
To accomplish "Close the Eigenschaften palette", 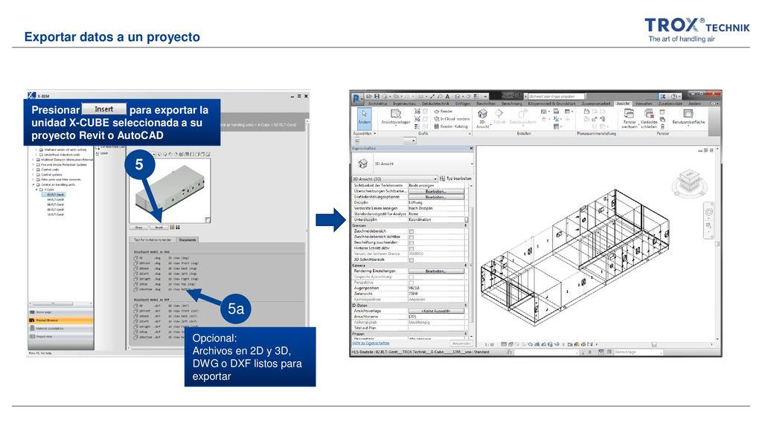I will click(471, 148).
